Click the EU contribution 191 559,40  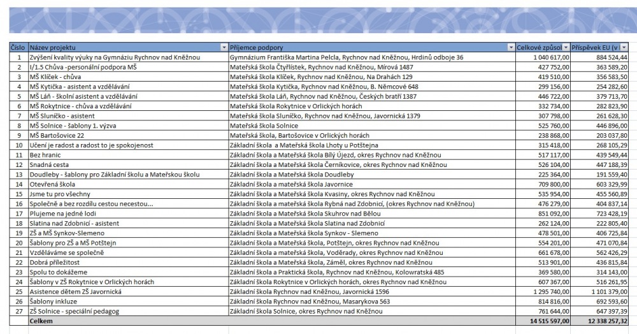click(x=599, y=174)
